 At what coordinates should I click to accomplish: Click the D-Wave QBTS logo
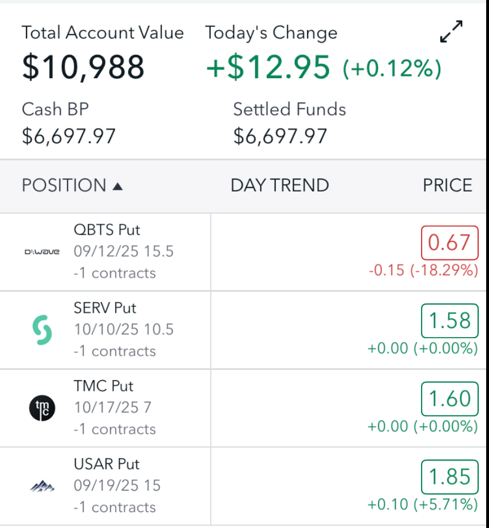point(42,252)
